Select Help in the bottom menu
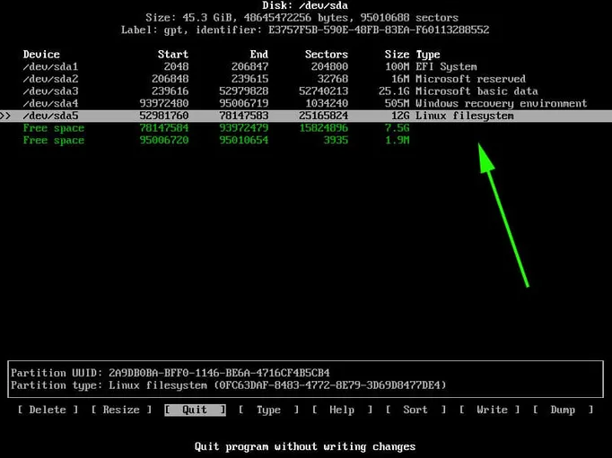 coord(342,410)
